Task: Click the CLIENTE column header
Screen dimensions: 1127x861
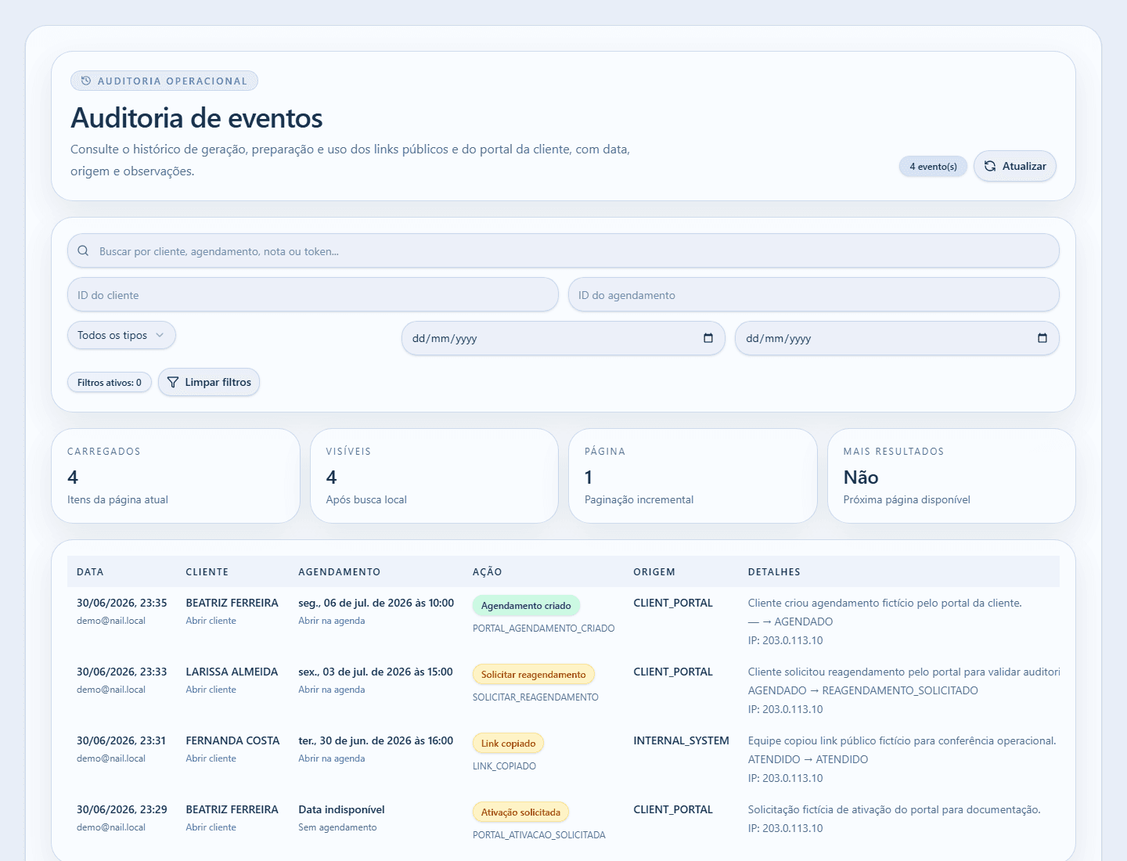Action: point(207,572)
